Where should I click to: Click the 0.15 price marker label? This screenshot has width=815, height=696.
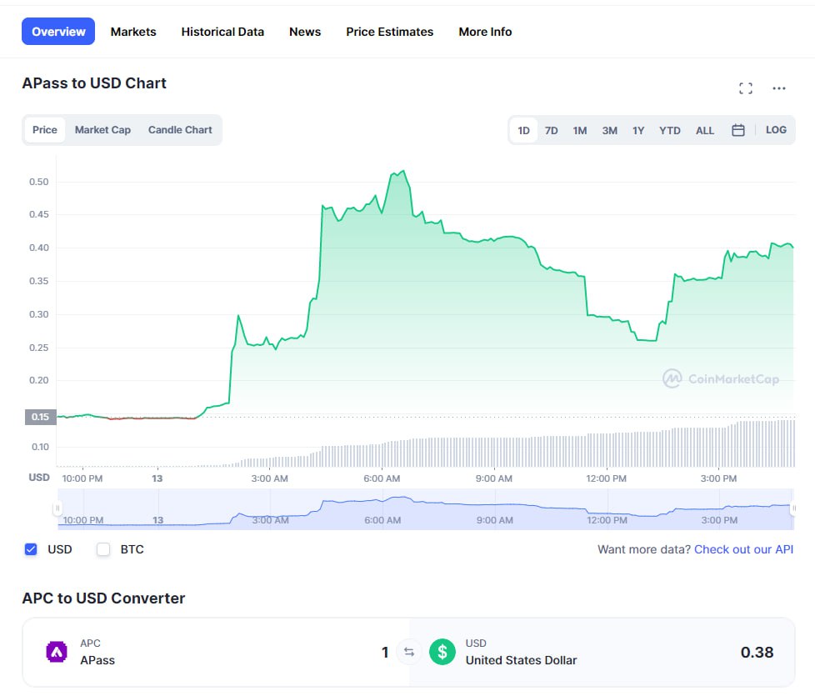click(x=41, y=417)
